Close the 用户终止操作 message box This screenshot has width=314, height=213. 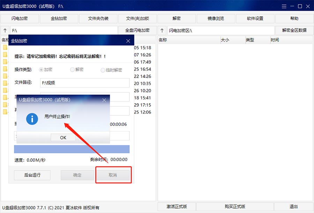click(104, 100)
